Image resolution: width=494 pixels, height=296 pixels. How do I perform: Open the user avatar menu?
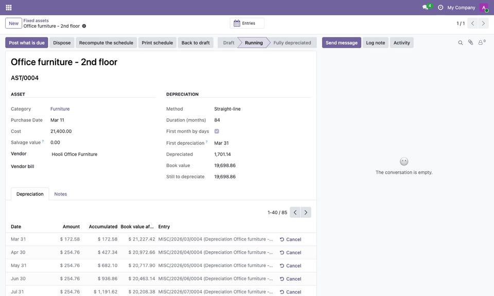tap(484, 7)
